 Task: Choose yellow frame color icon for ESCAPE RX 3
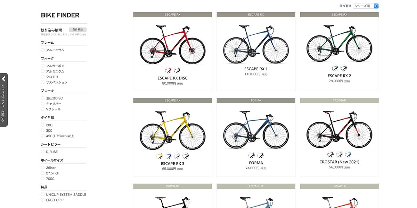pos(160,156)
